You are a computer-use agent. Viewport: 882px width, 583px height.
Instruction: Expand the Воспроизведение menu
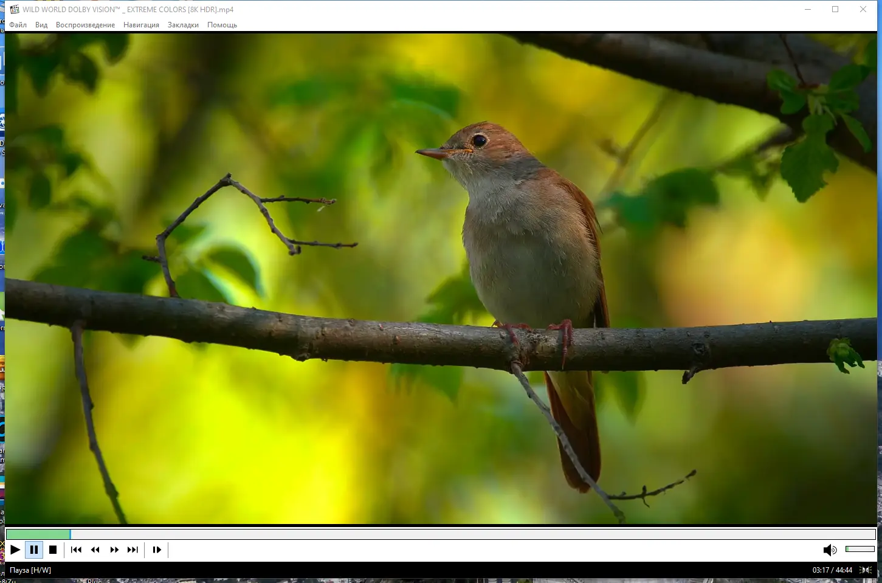pos(85,25)
